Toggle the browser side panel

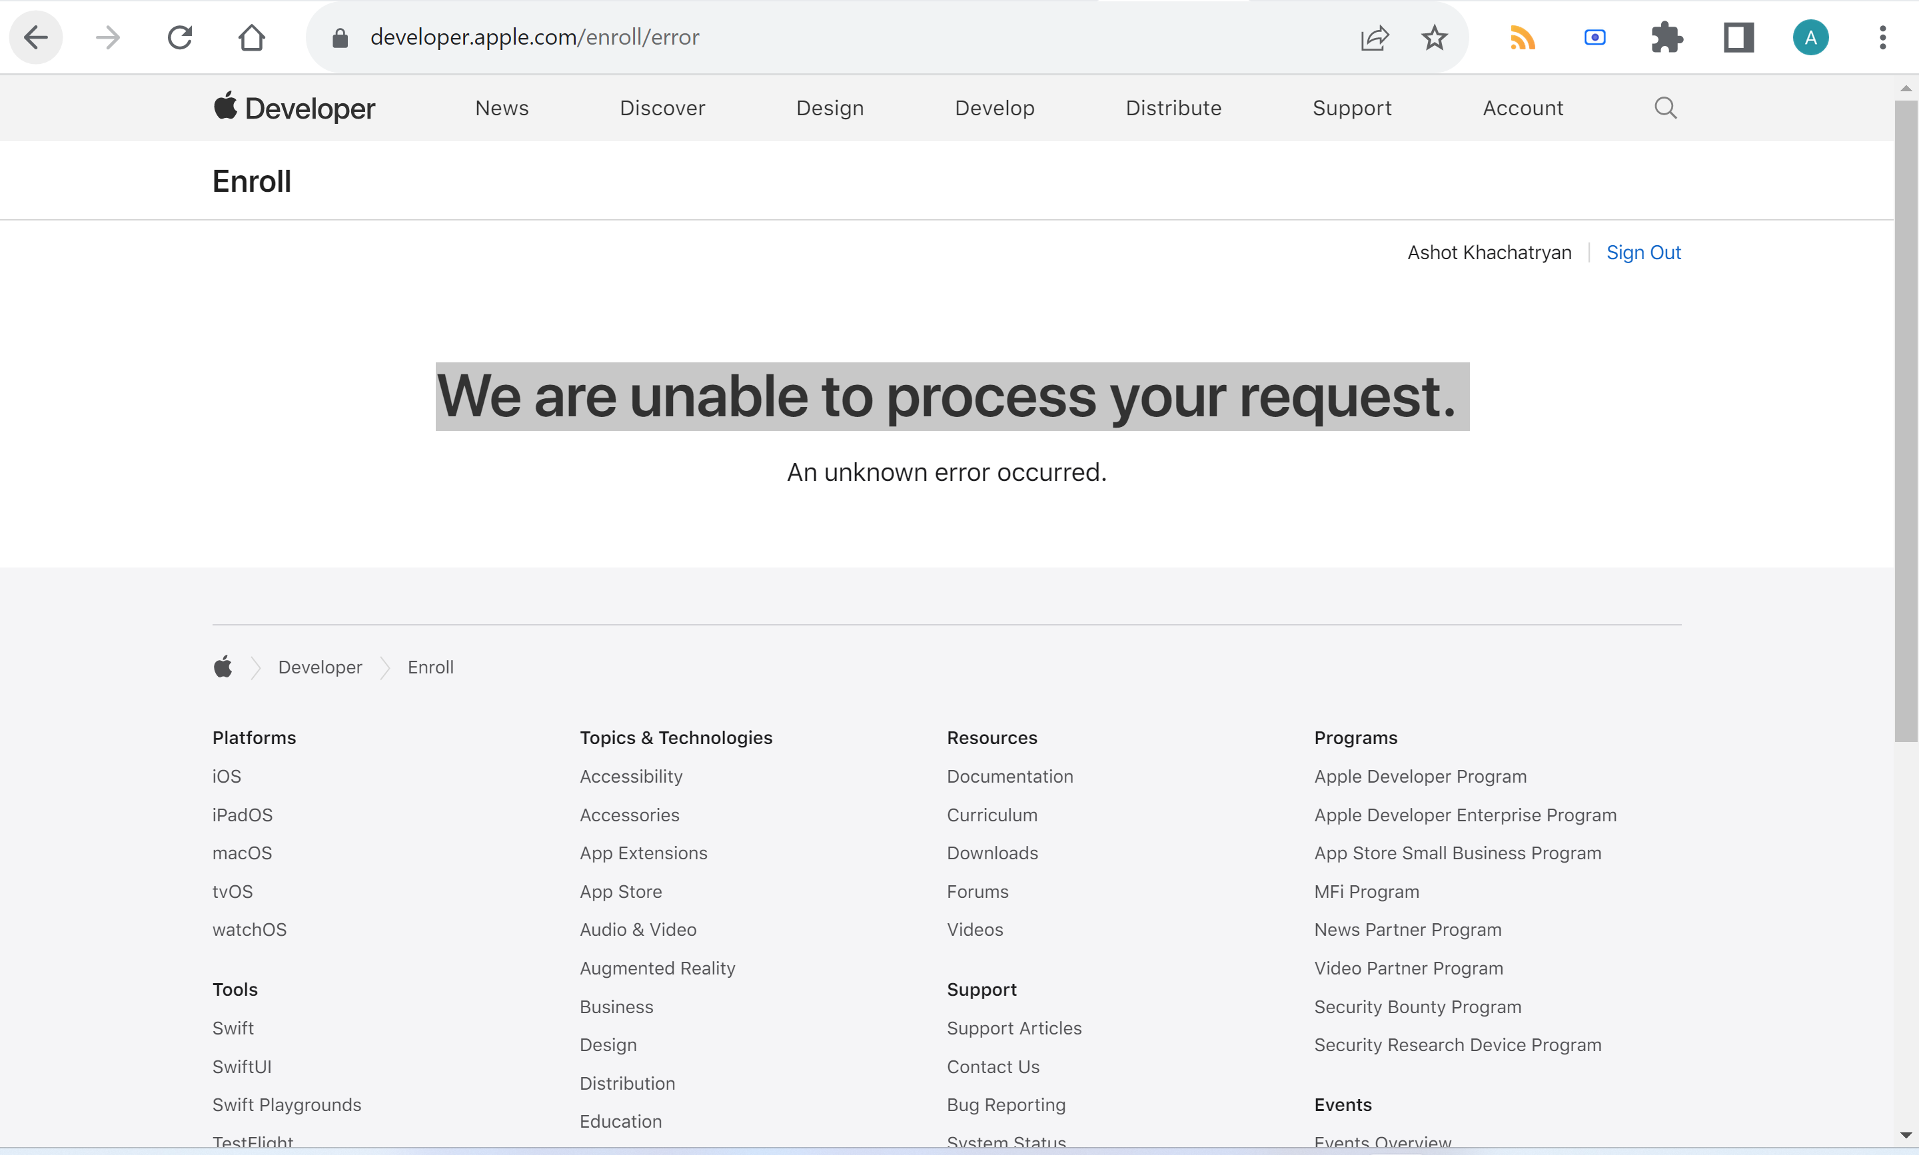1738,37
